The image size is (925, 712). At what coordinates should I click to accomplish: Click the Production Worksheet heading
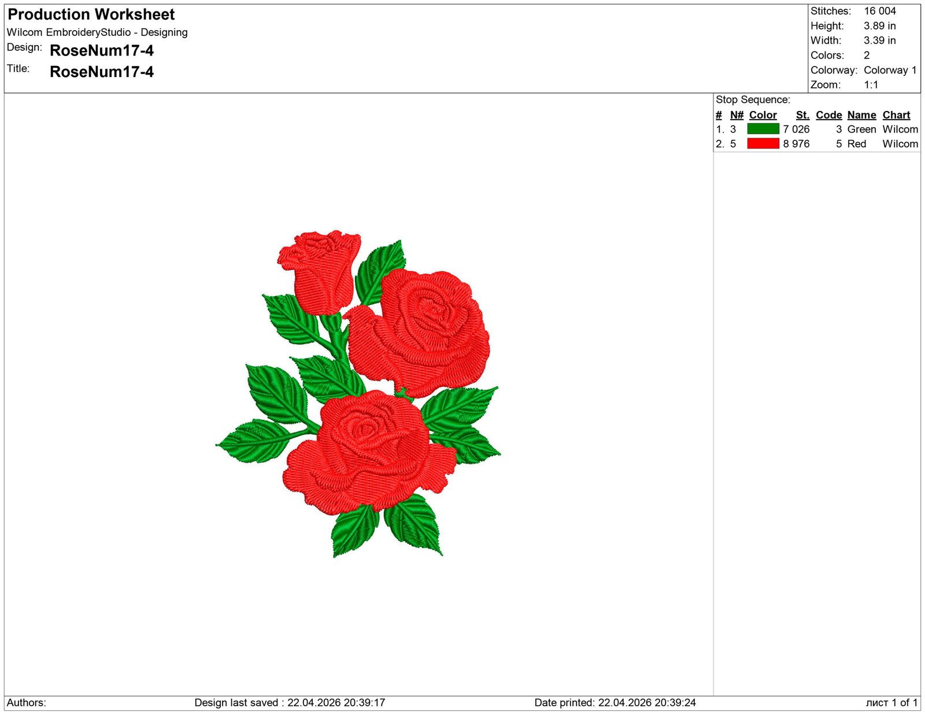pos(91,14)
